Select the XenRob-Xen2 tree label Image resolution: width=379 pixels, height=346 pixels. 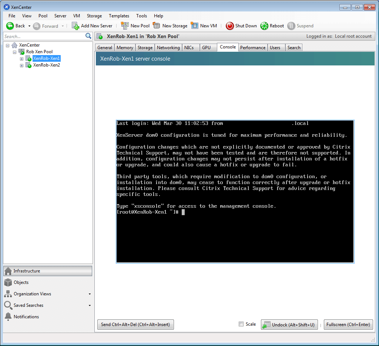click(x=46, y=65)
